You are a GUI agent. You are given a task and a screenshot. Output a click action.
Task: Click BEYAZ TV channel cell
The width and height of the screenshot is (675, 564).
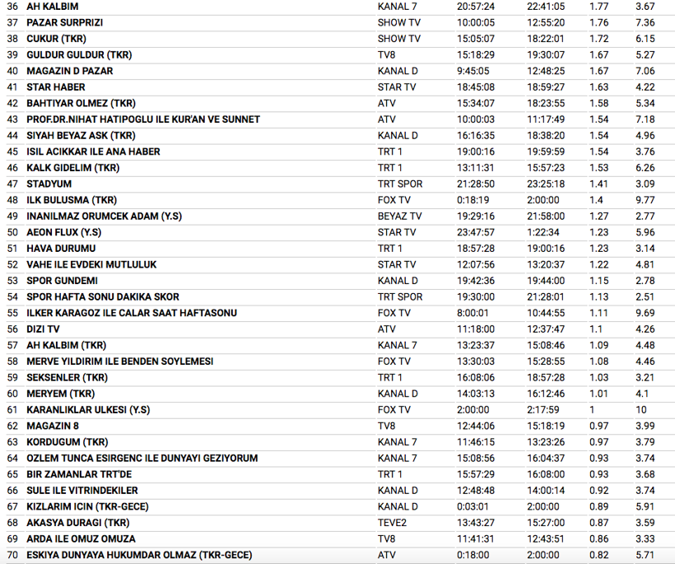[399, 217]
